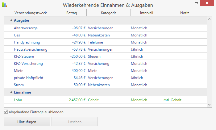
Task: Collapse the Ausgabe group triangle
Action: [x=11, y=21]
